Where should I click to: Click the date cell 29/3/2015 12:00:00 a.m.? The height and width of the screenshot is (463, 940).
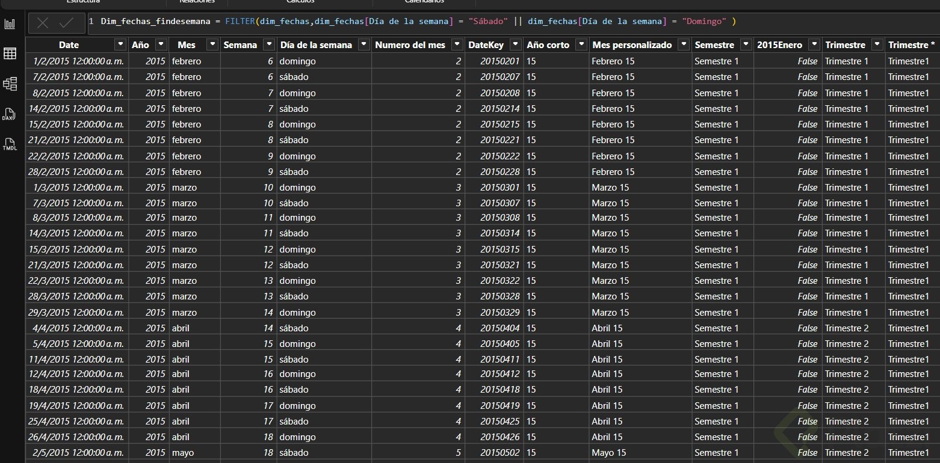pos(76,312)
